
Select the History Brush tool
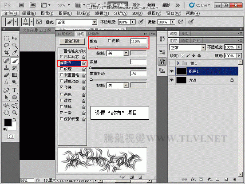tap(15, 68)
